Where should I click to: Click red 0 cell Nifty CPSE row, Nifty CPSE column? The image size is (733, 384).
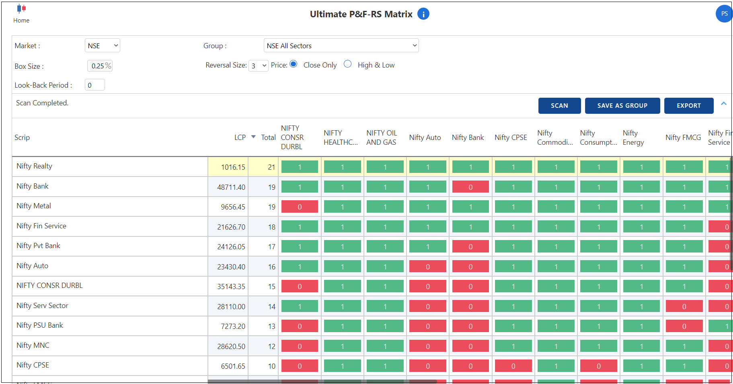pos(513,366)
